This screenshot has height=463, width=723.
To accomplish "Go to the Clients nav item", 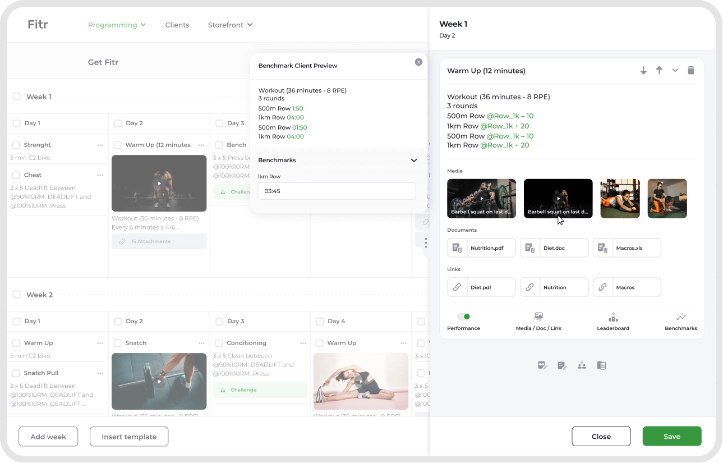I will (x=177, y=25).
